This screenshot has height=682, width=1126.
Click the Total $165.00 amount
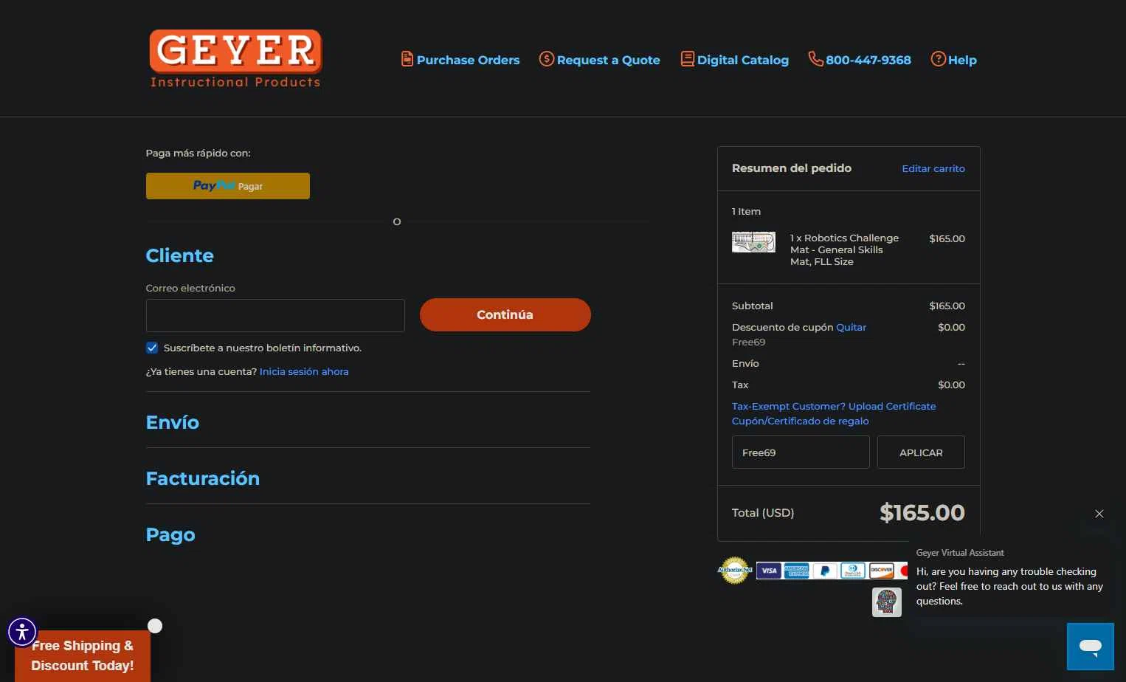(922, 512)
